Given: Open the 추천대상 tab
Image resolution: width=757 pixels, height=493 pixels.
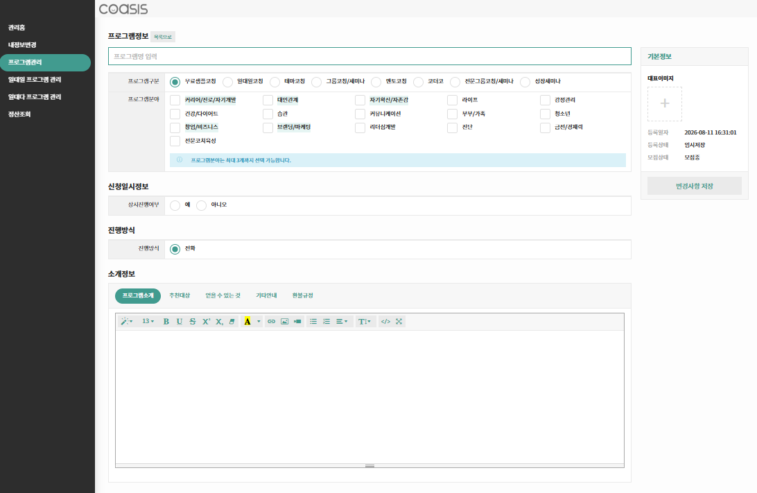Looking at the screenshot, I should [x=180, y=295].
